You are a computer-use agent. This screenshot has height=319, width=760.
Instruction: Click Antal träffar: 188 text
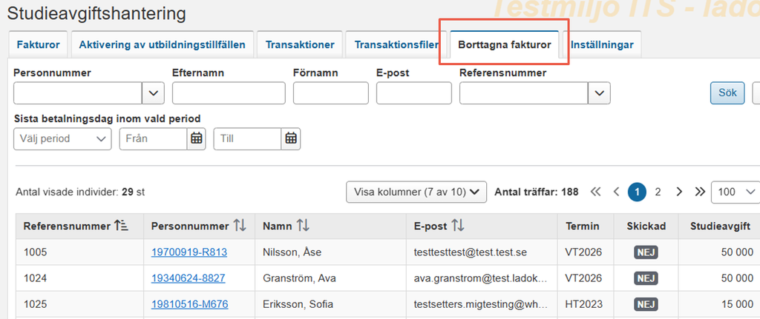point(536,192)
